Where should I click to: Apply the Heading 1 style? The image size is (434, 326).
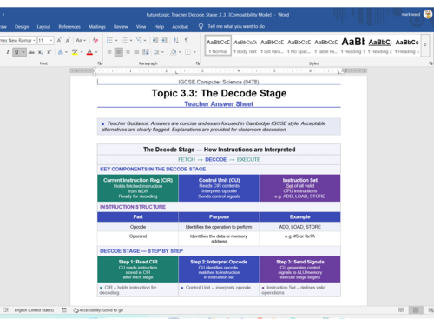[x=352, y=45]
